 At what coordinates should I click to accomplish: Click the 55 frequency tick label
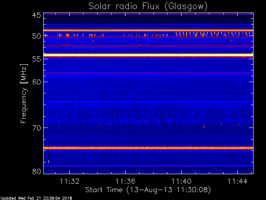coord(37,59)
